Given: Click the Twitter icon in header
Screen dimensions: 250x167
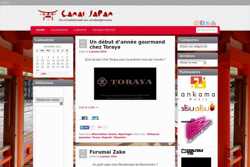Looking at the screenshot, I should click(x=207, y=23).
